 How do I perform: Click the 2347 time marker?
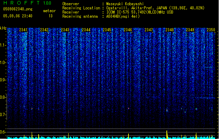149,30
